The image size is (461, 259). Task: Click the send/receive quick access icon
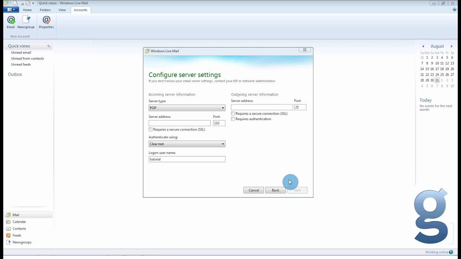pyautogui.click(x=28, y=3)
